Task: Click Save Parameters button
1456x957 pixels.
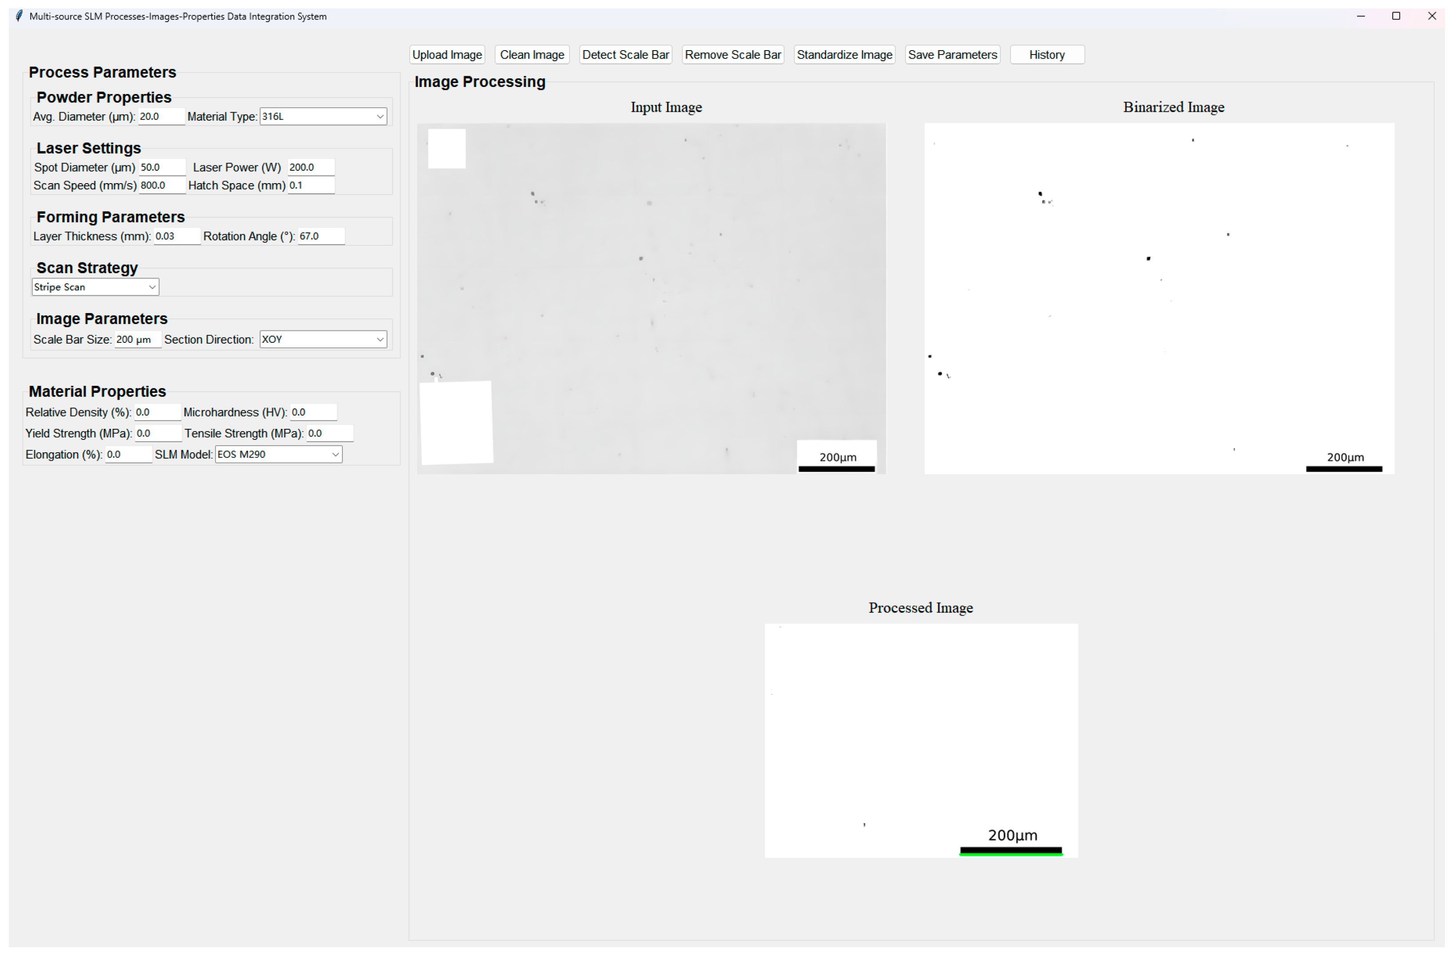Action: pyautogui.click(x=952, y=55)
